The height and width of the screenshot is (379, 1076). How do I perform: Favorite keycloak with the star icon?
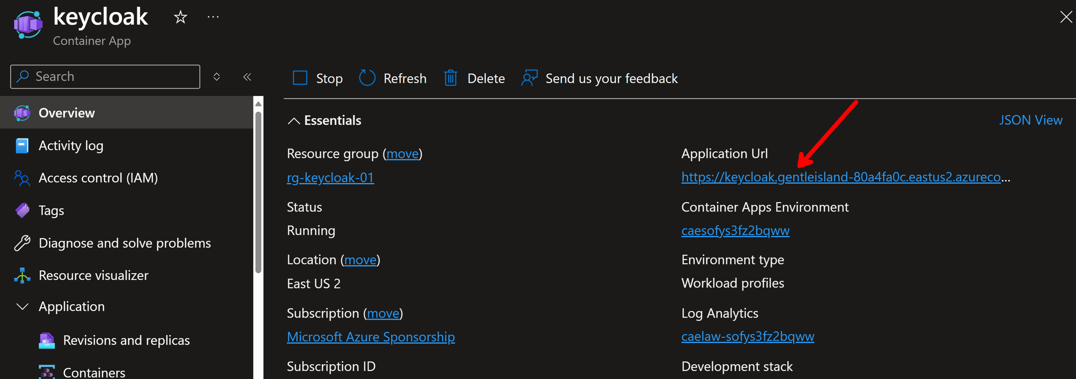(x=180, y=17)
